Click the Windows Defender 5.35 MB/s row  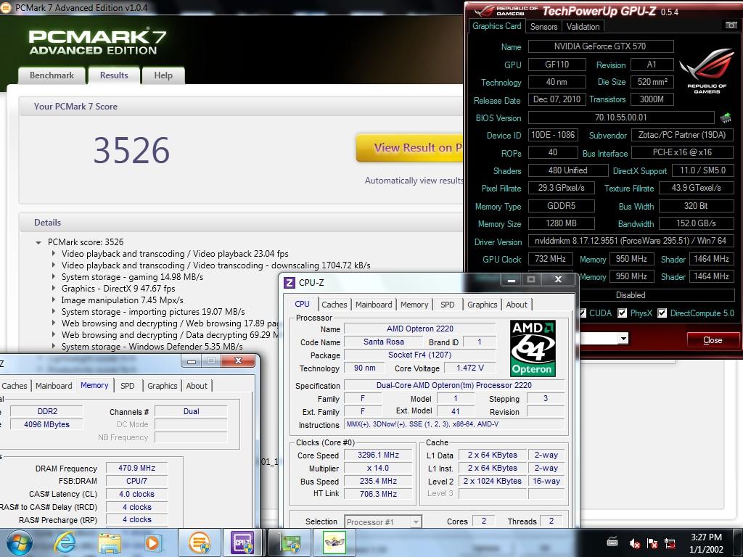coord(152,347)
